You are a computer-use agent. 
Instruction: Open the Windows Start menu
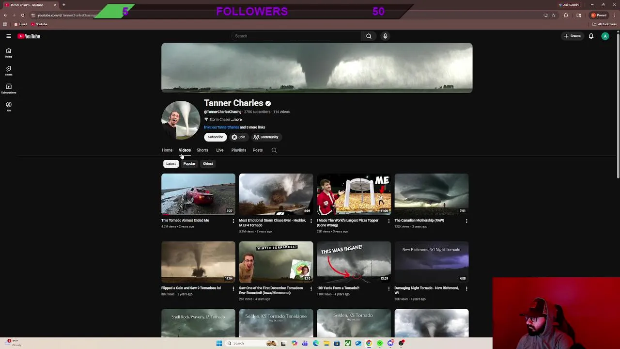[x=219, y=343]
